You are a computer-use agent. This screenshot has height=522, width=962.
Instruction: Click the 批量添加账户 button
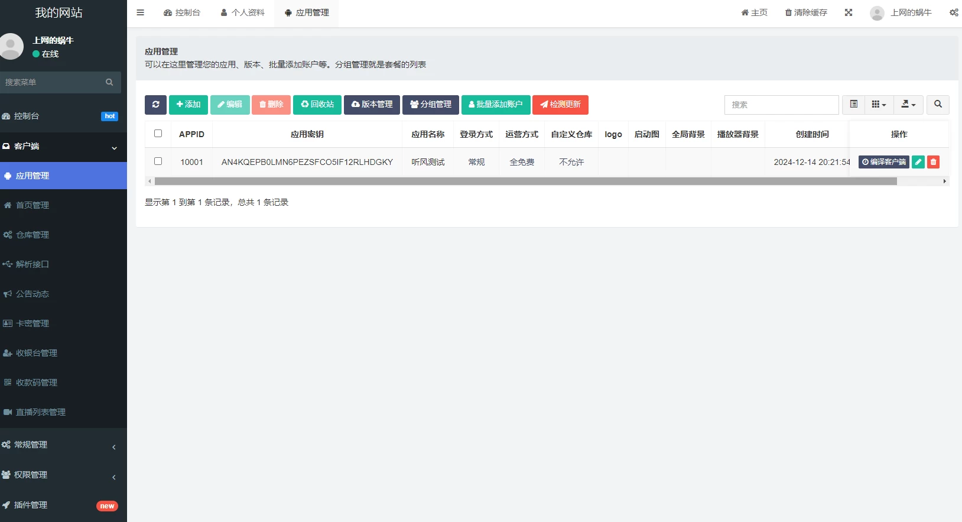496,105
